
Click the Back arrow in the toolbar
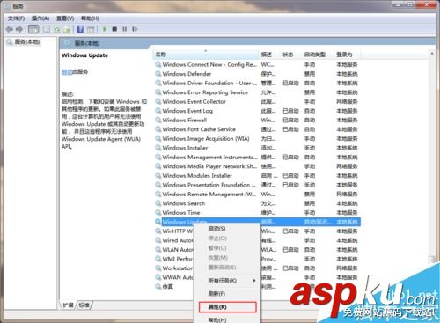tap(10, 29)
